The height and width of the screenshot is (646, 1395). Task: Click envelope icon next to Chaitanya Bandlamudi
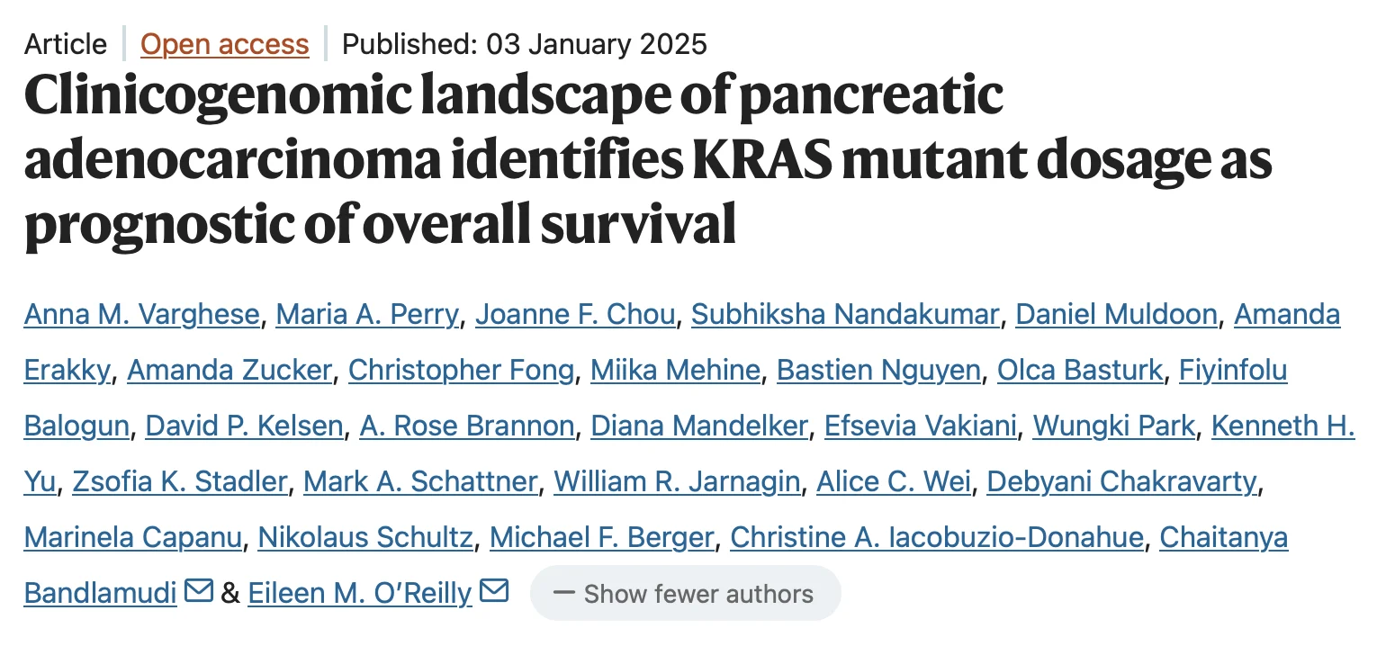(x=199, y=591)
